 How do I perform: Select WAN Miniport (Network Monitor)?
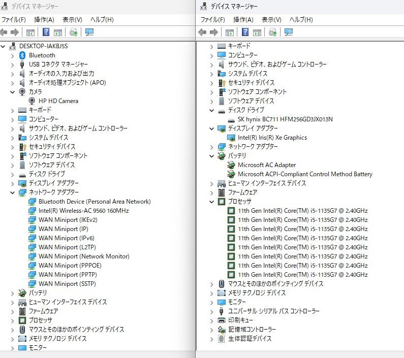coord(84,256)
